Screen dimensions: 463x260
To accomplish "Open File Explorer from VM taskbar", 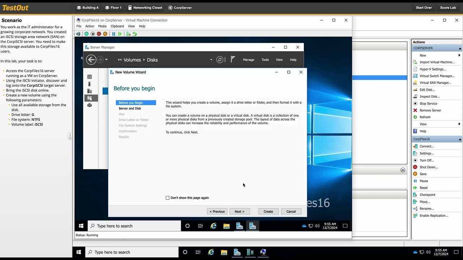I will (x=226, y=226).
